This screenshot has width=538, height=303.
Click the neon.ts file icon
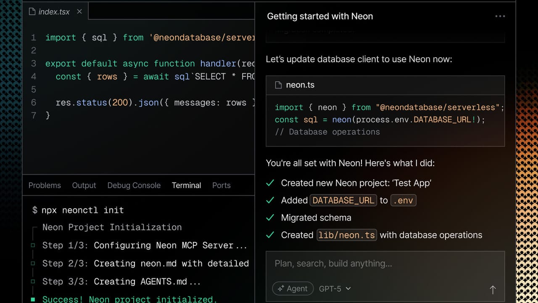point(278,85)
